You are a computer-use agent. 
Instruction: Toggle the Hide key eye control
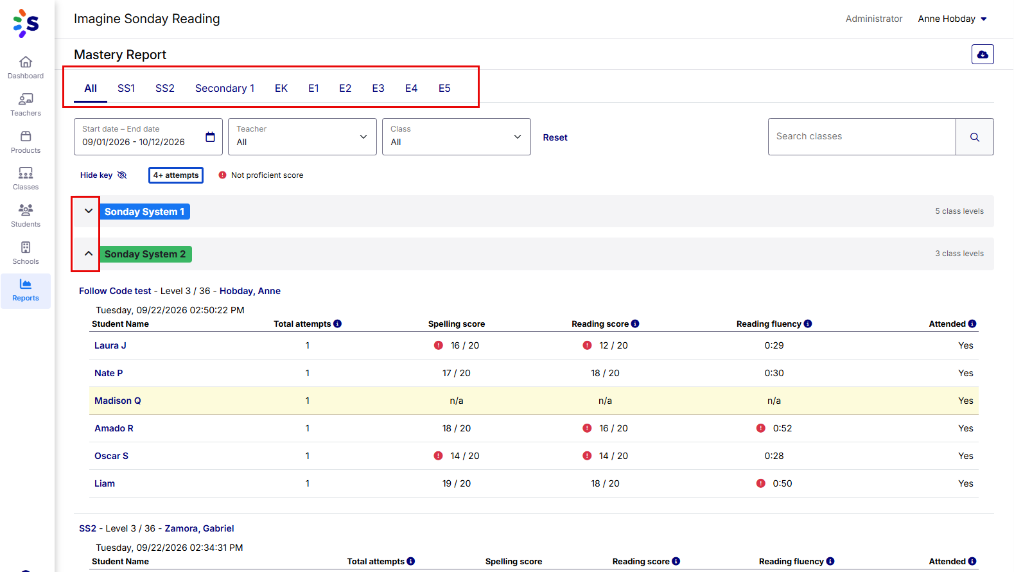(x=103, y=175)
